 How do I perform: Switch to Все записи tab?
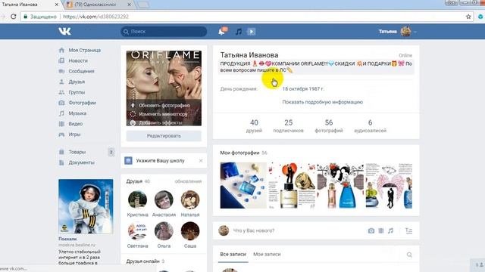coord(233,255)
